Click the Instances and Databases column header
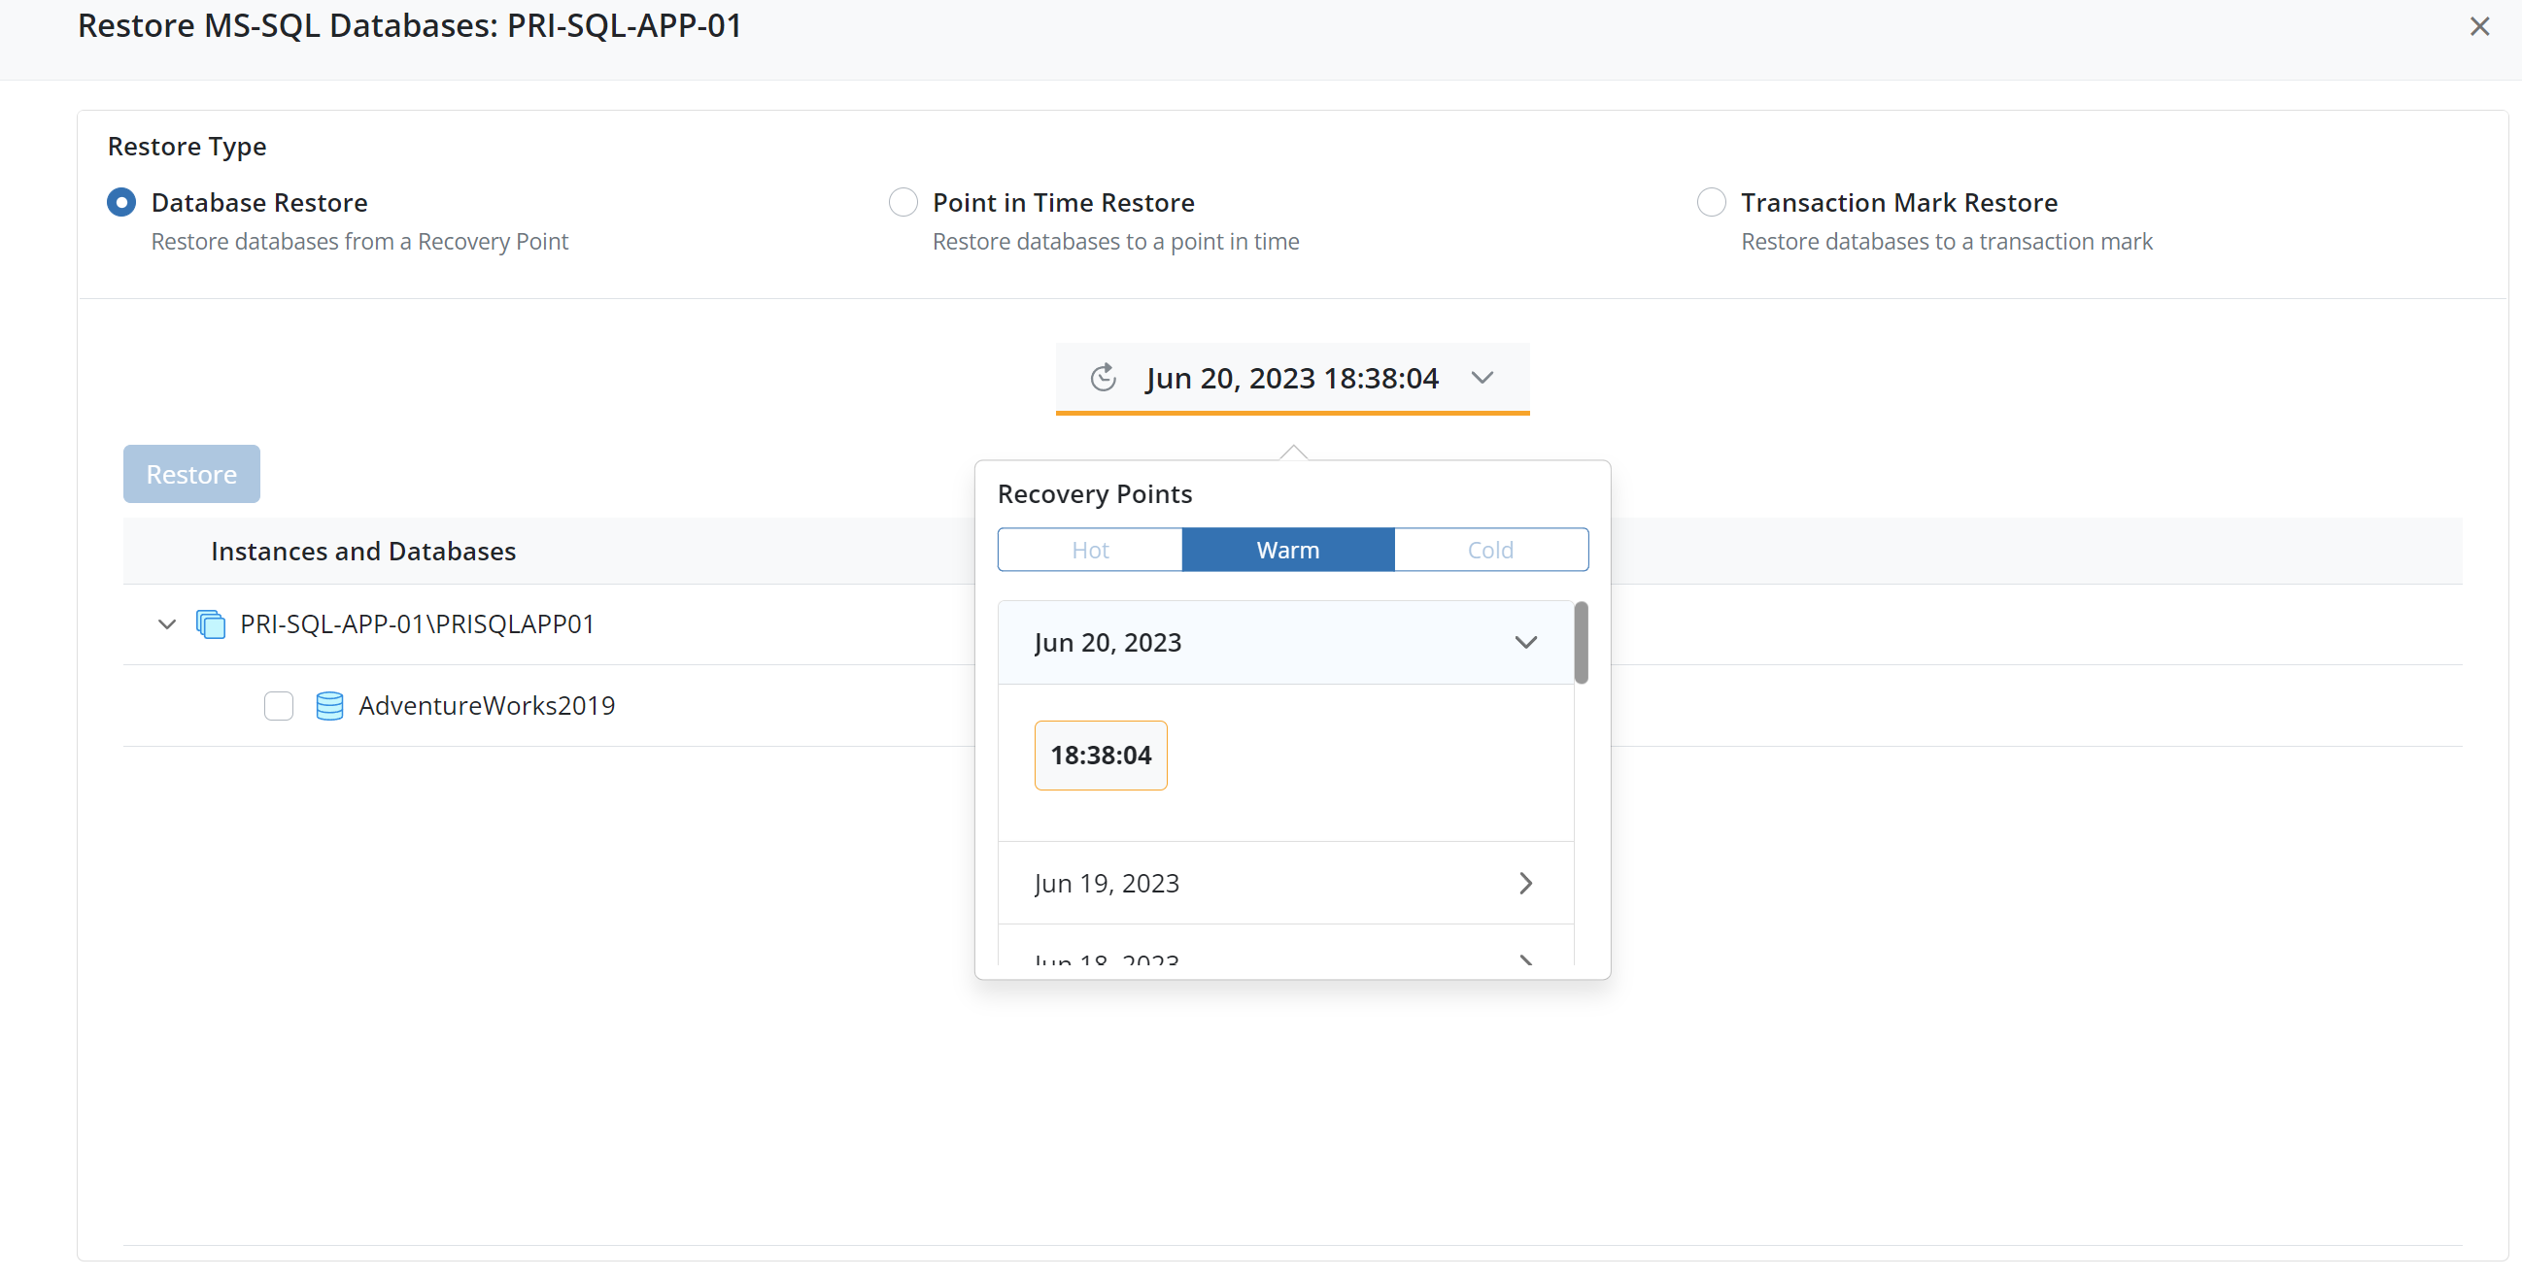 pyautogui.click(x=363, y=552)
